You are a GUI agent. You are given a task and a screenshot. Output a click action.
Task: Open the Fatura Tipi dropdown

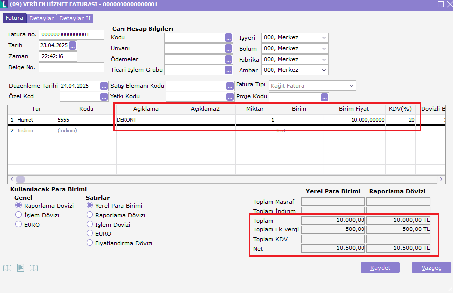[351, 86]
